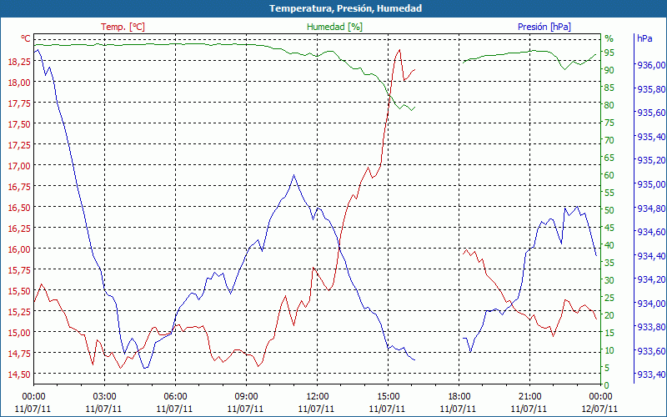Click the 80 humidity axis value
The image size is (667, 417).
tap(609, 106)
